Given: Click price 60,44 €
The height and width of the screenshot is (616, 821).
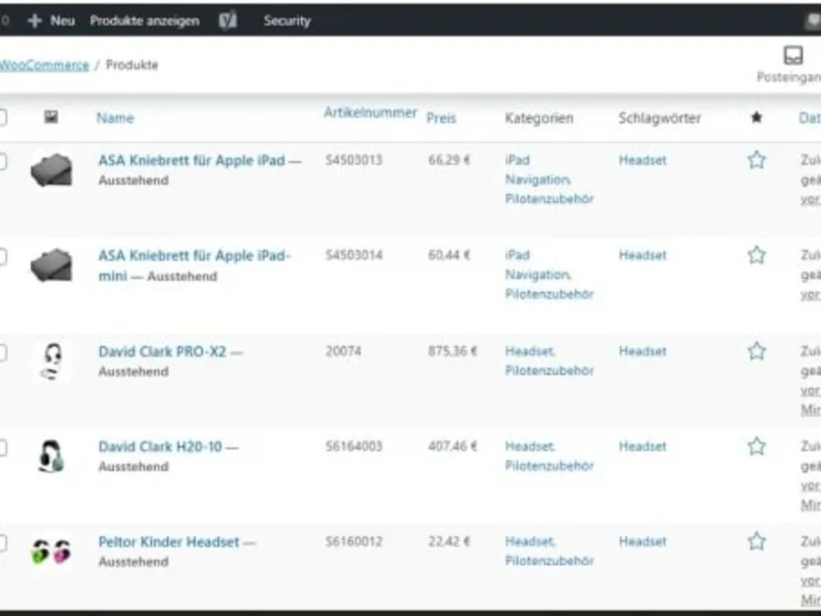Looking at the screenshot, I should point(449,255).
